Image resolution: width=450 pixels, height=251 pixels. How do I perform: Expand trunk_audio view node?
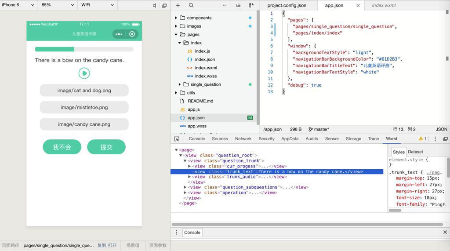[x=189, y=177]
